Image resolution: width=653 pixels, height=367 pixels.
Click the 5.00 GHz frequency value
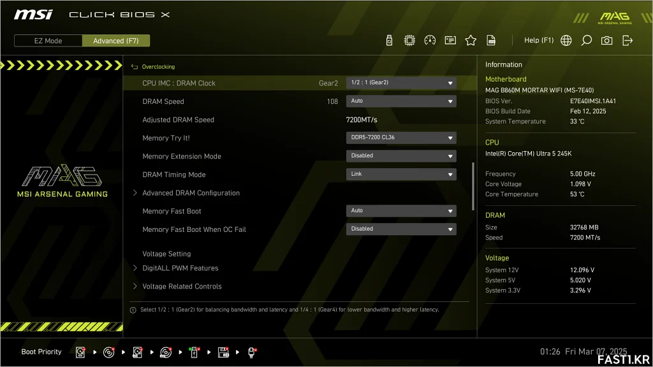(583, 174)
